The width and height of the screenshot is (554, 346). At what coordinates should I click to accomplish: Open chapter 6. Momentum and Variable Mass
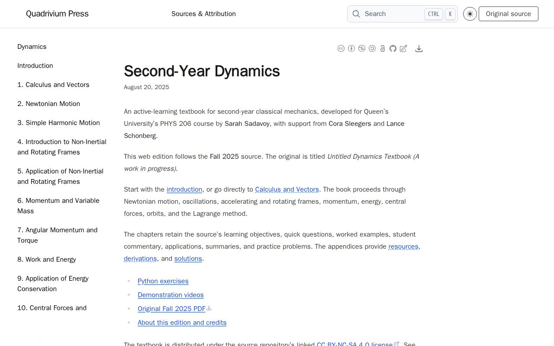click(x=58, y=206)
